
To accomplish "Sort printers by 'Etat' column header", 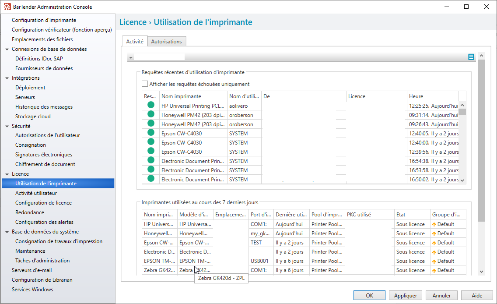I will 412,215.
